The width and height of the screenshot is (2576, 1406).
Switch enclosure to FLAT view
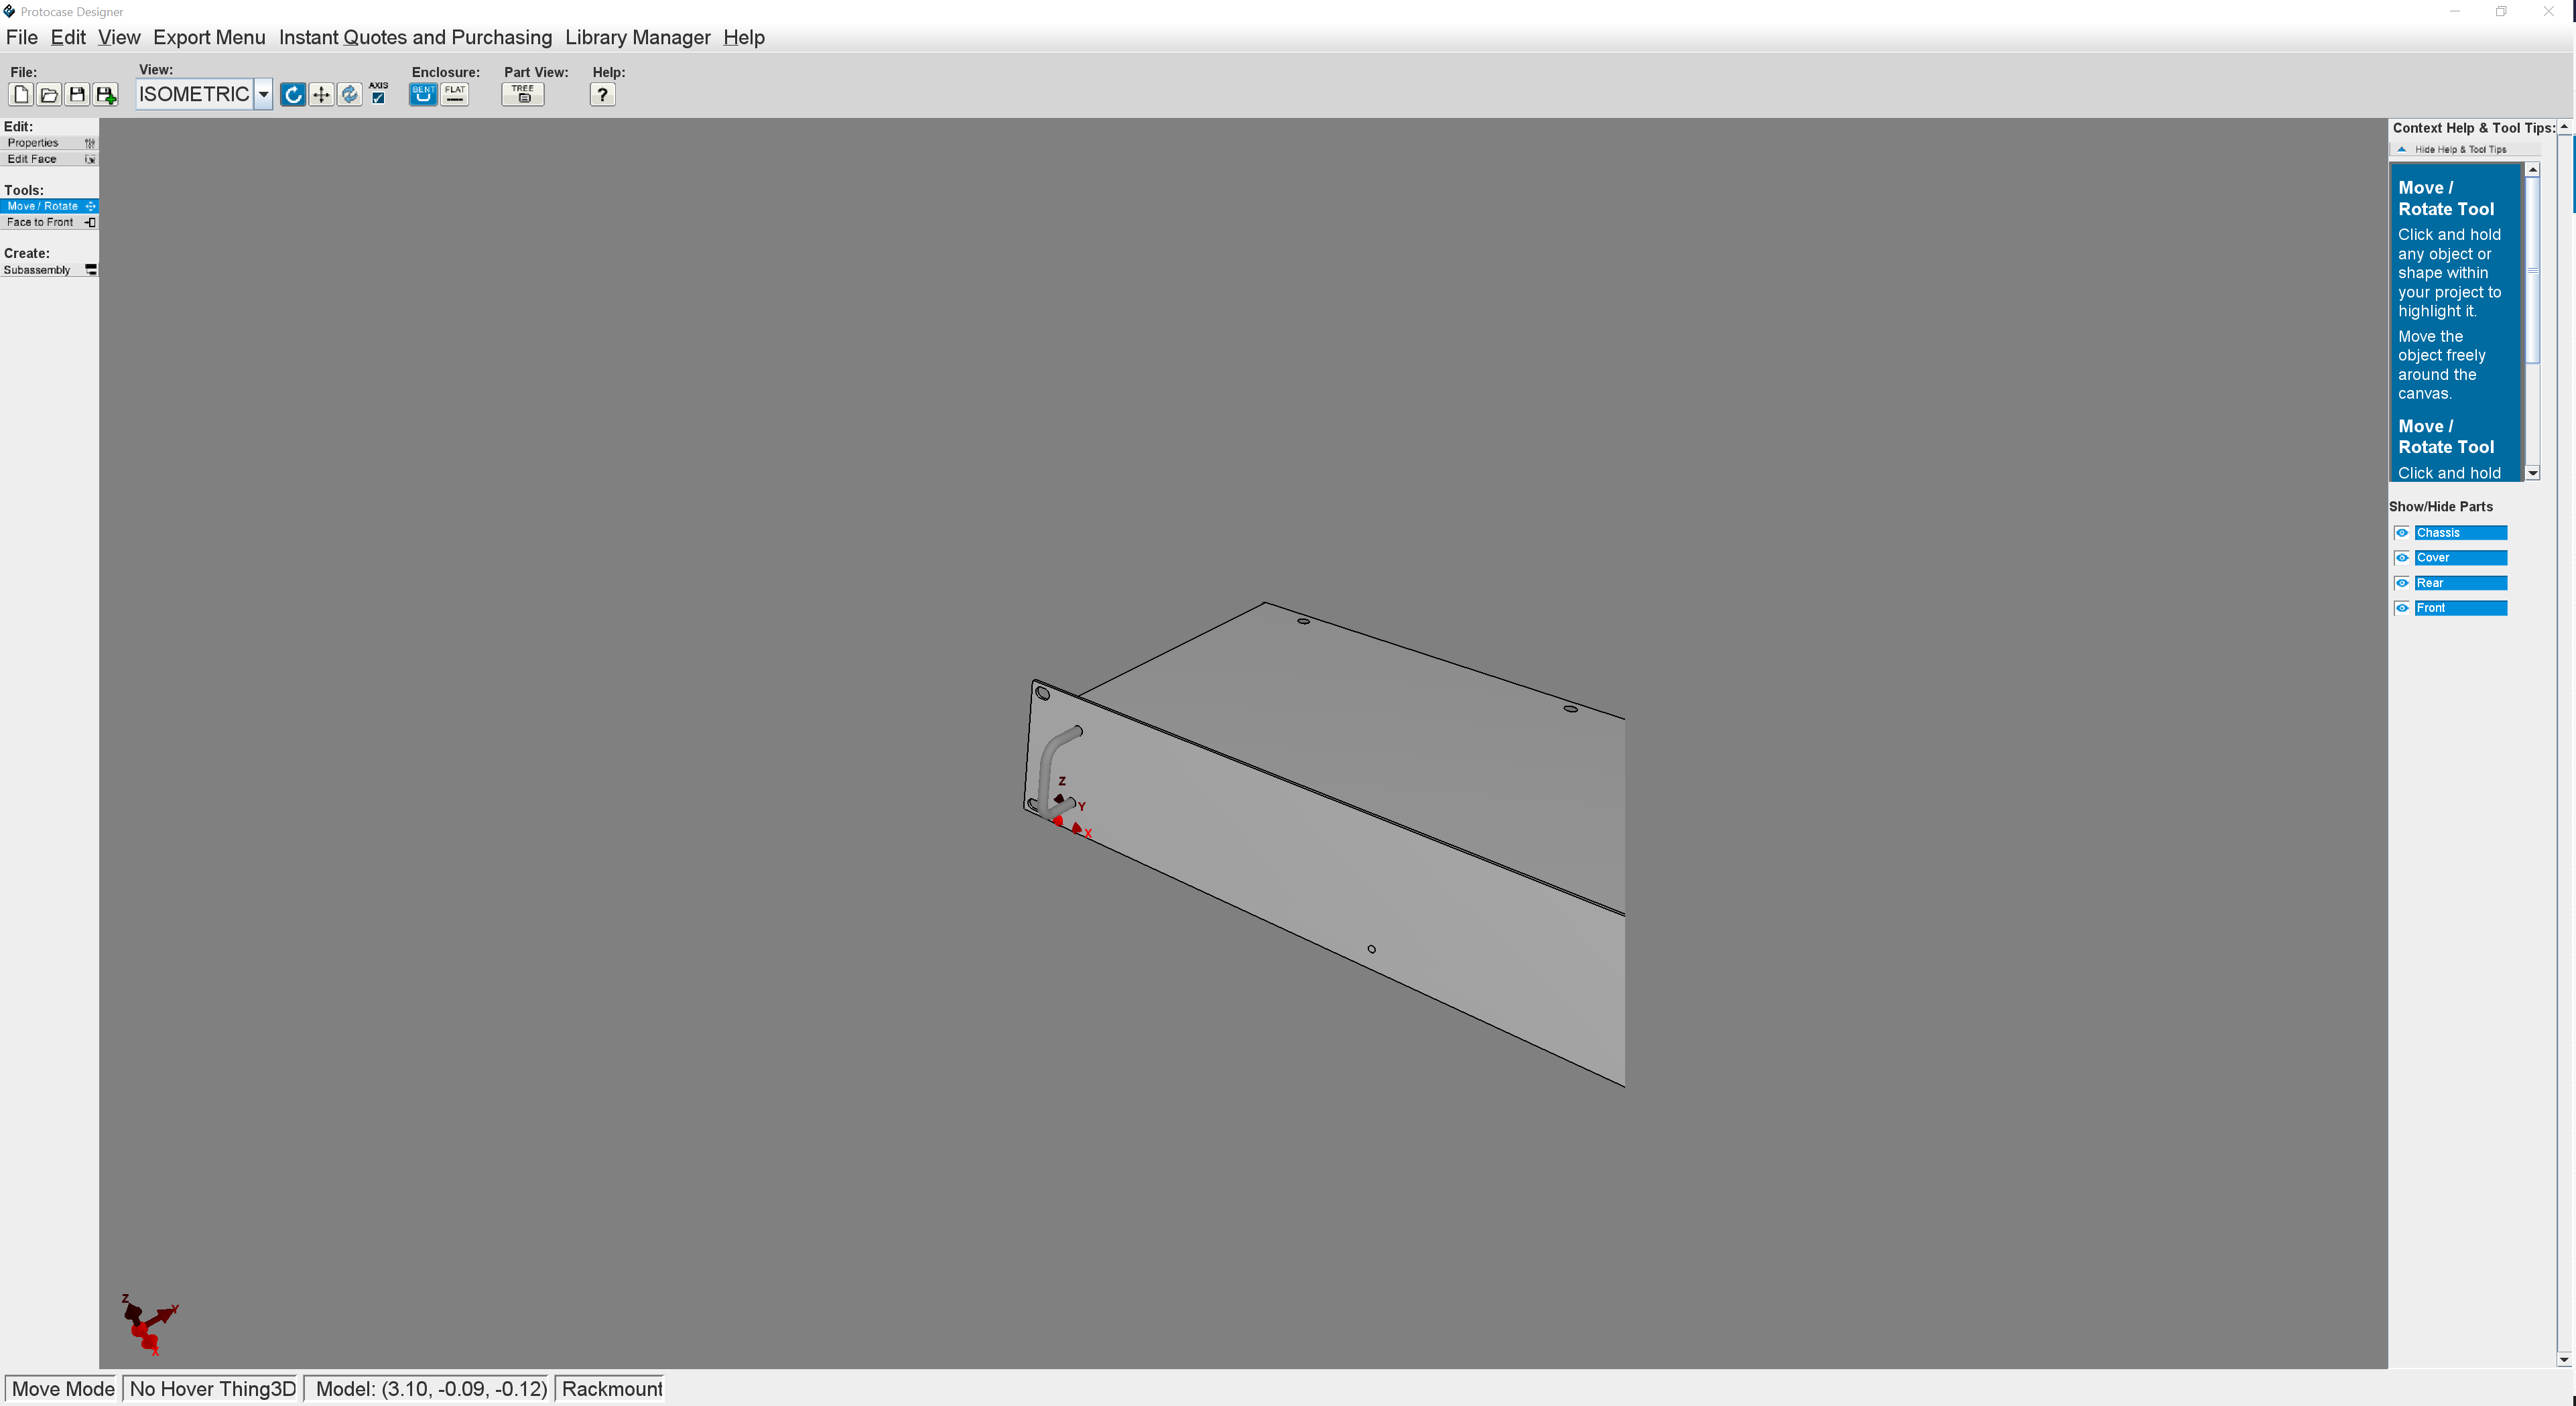[x=455, y=94]
